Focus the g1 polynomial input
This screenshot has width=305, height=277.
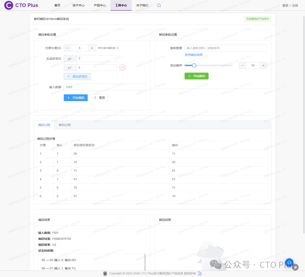(x=97, y=67)
